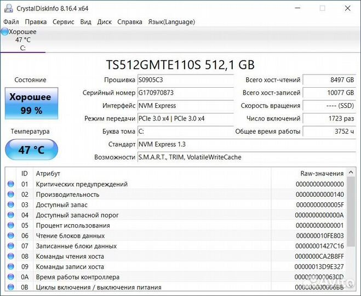
Task: Click status orb for attribute 06
Action: (x=10, y=235)
